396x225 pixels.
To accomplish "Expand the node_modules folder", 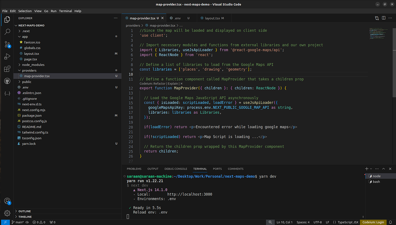I will (33, 65).
